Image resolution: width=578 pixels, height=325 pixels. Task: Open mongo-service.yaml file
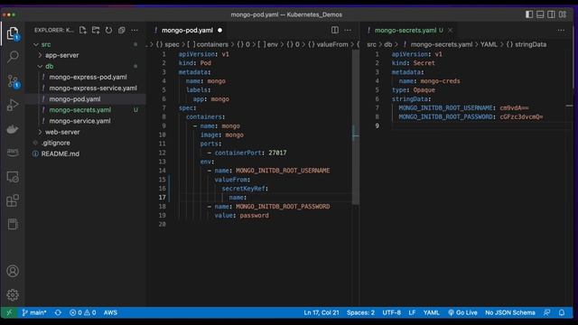79,121
